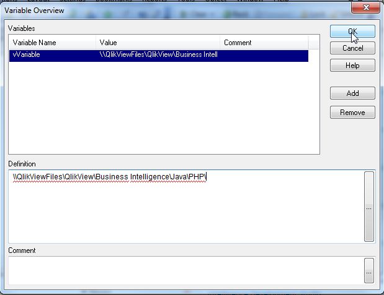The image size is (384, 295).
Task: Click the Cancel button
Action: point(352,48)
